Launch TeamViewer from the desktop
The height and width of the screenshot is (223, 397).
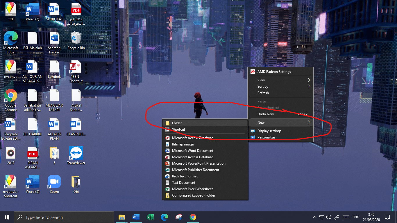(x=76, y=155)
